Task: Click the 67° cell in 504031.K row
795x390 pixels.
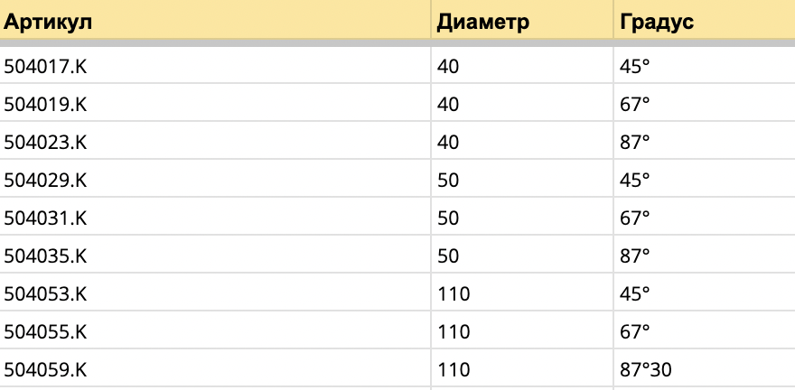Action: tap(634, 218)
